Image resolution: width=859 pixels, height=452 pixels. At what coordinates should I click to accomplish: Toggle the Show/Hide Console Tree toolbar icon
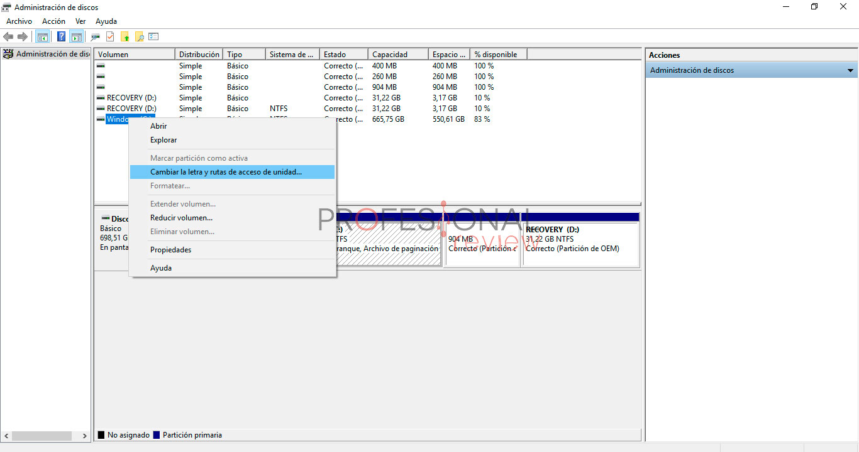coord(43,36)
